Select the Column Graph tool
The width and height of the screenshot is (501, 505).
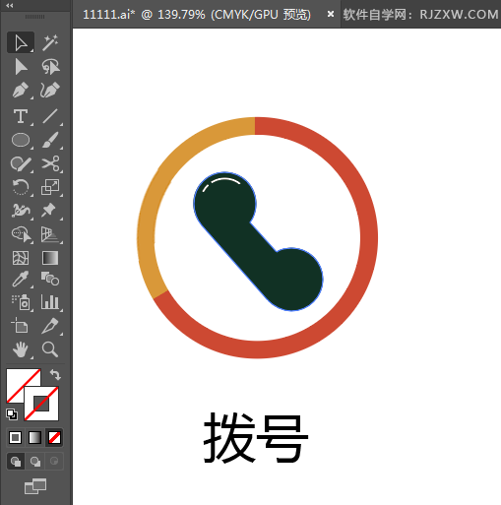50,302
